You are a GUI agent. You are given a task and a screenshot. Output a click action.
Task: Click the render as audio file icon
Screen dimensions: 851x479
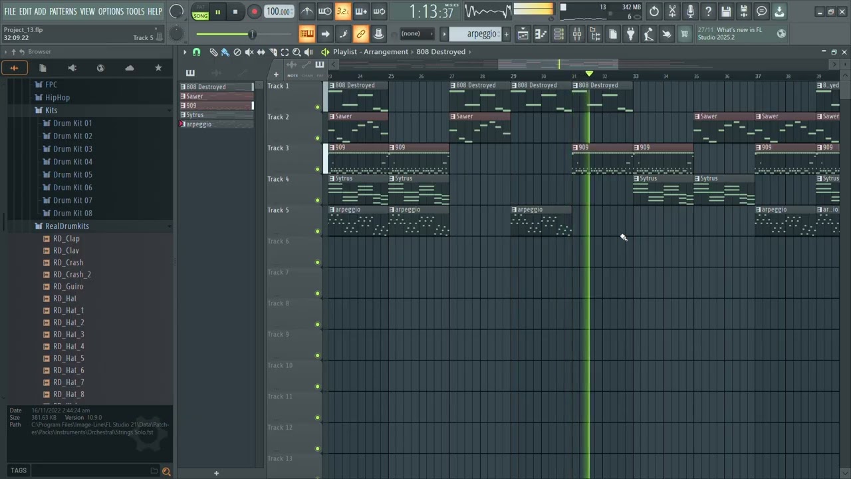pos(744,11)
